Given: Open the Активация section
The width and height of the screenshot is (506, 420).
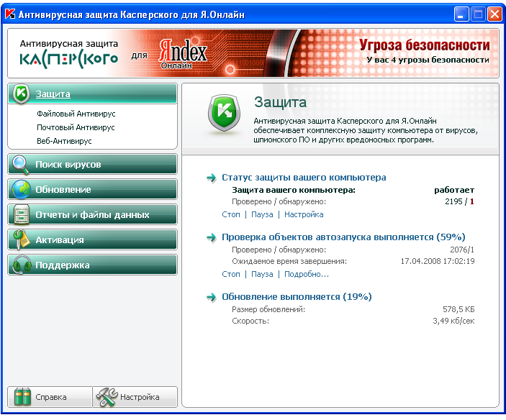Looking at the screenshot, I should pyautogui.click(x=93, y=239).
